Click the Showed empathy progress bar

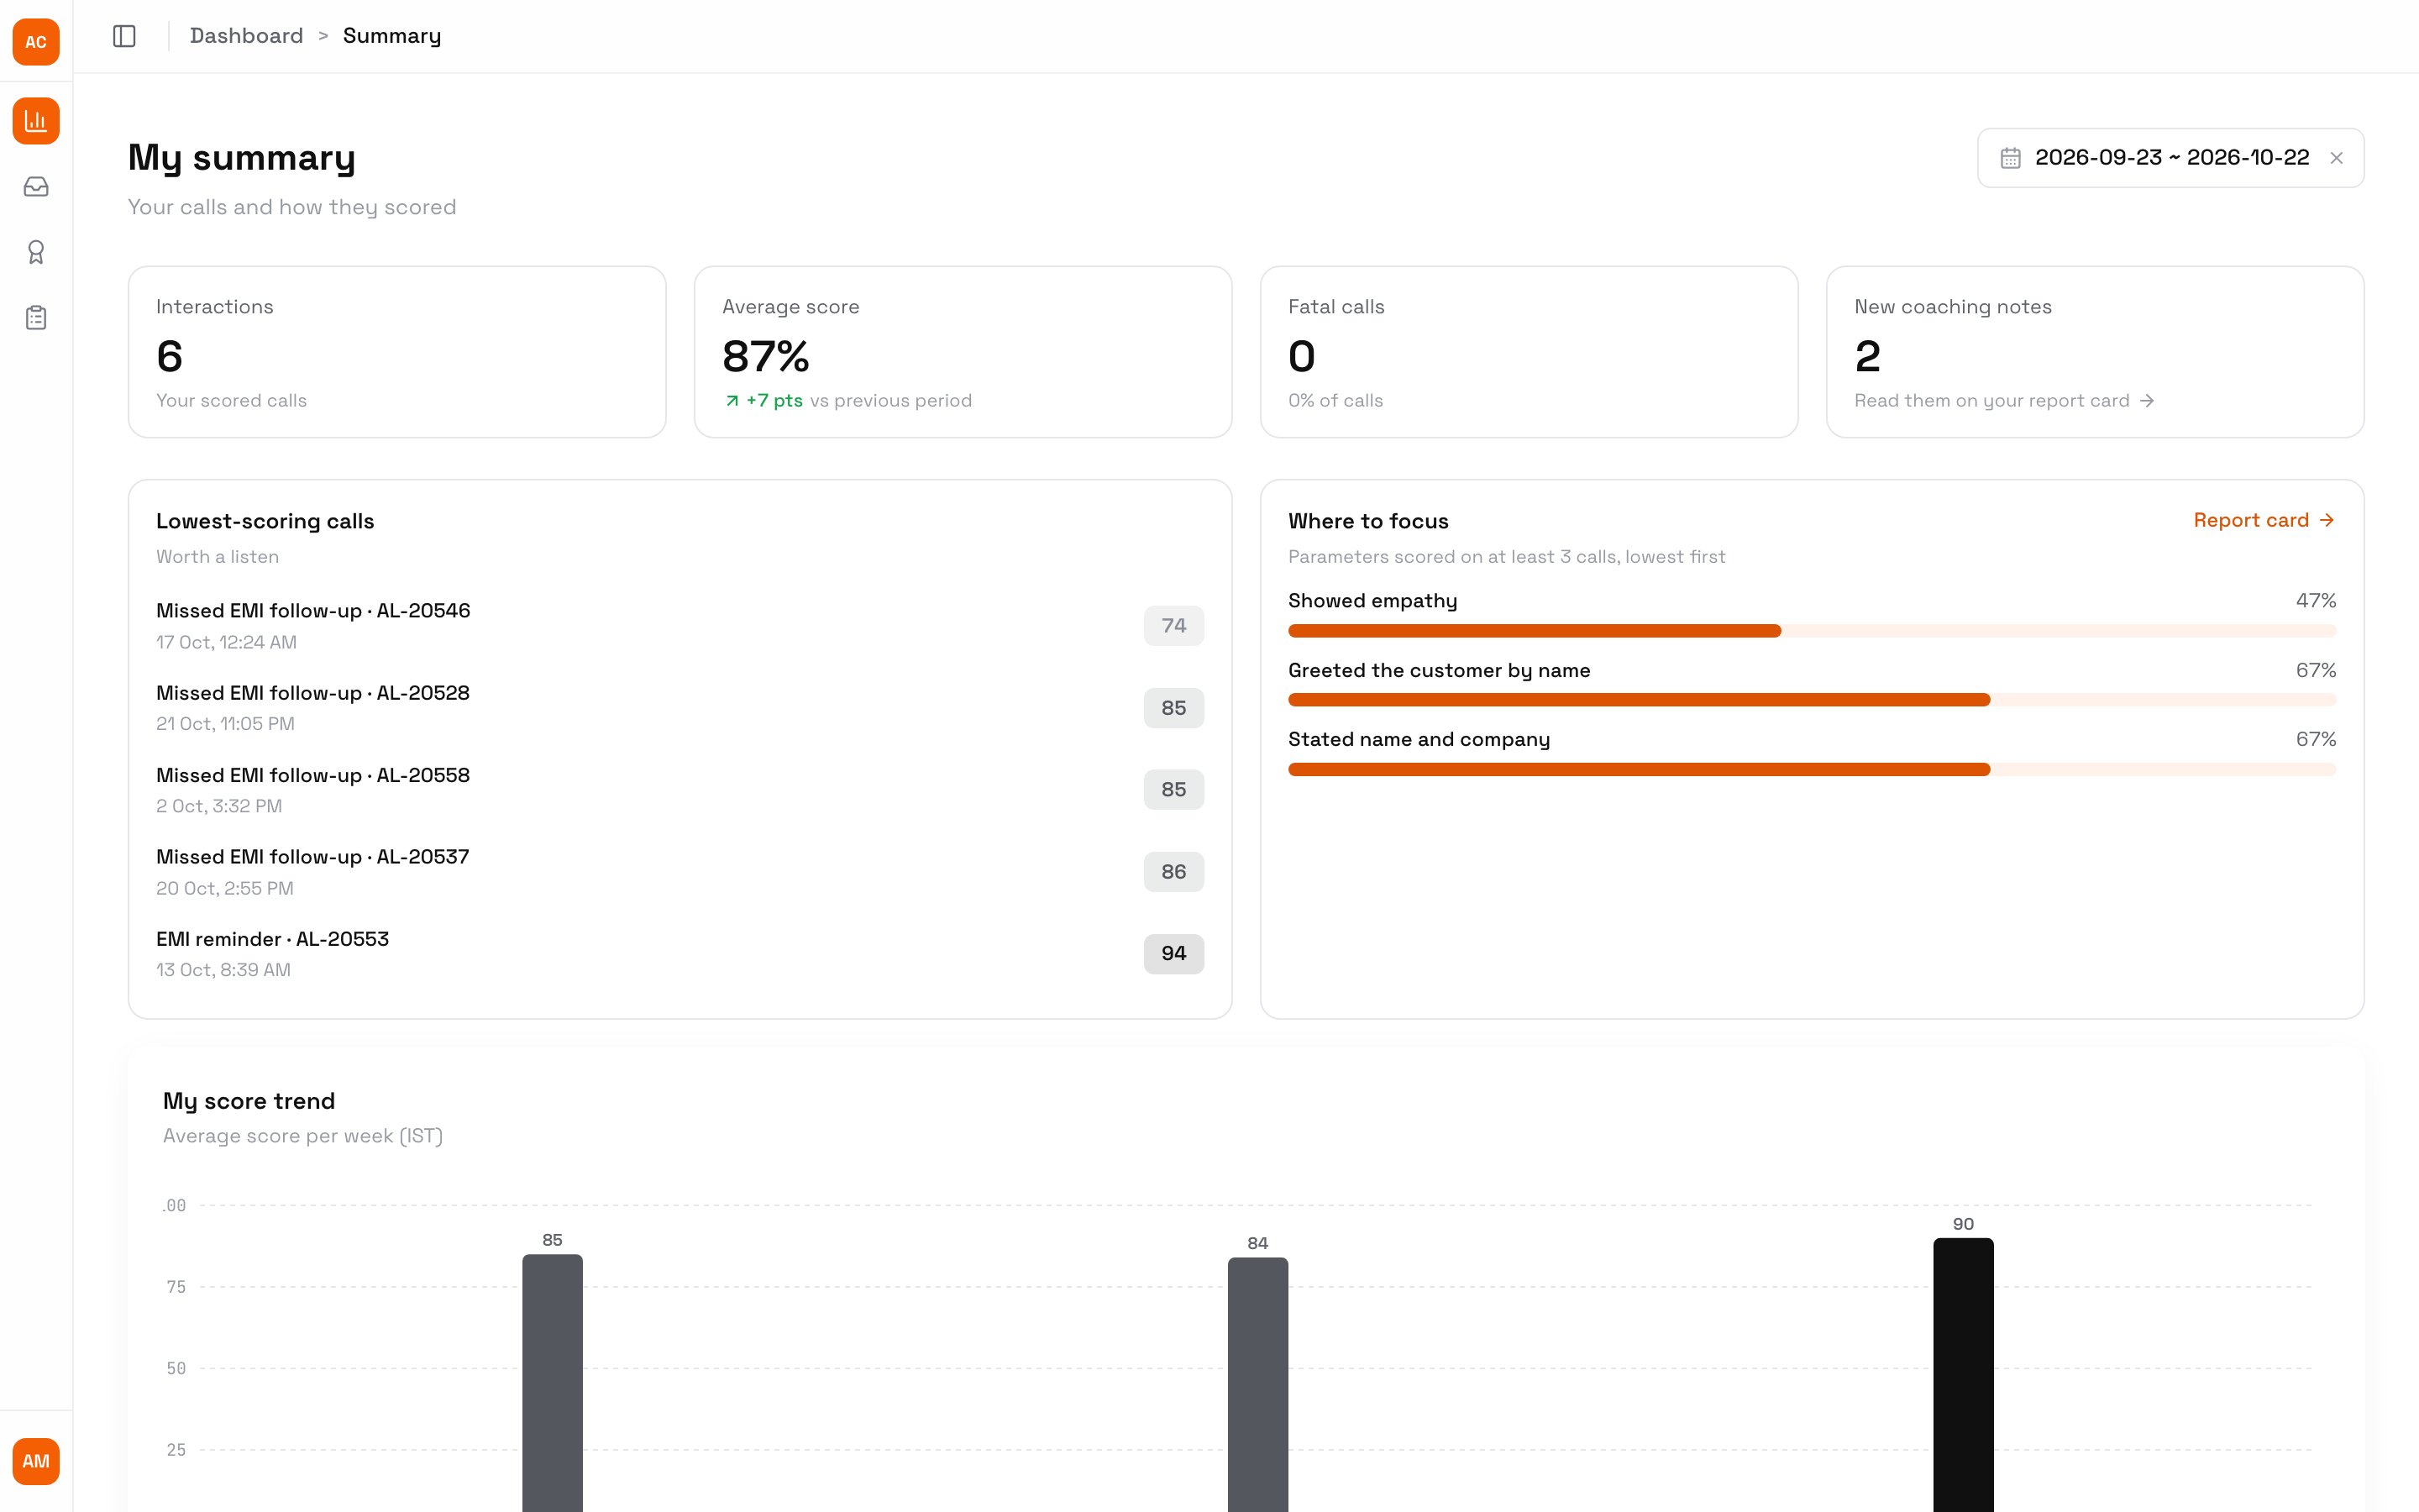point(1811,631)
